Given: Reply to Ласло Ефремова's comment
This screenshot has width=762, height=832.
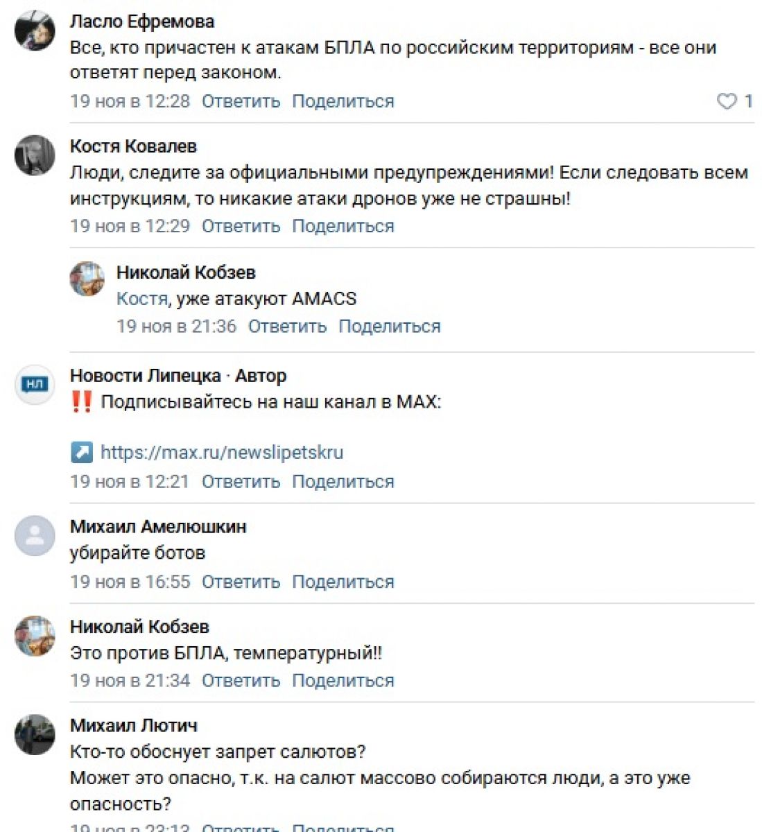Looking at the screenshot, I should pos(241,101).
